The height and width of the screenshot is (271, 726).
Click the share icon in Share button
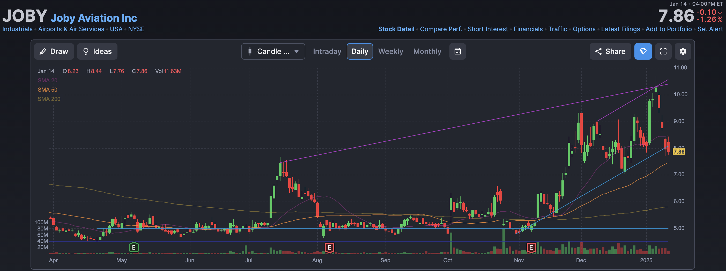coord(598,51)
